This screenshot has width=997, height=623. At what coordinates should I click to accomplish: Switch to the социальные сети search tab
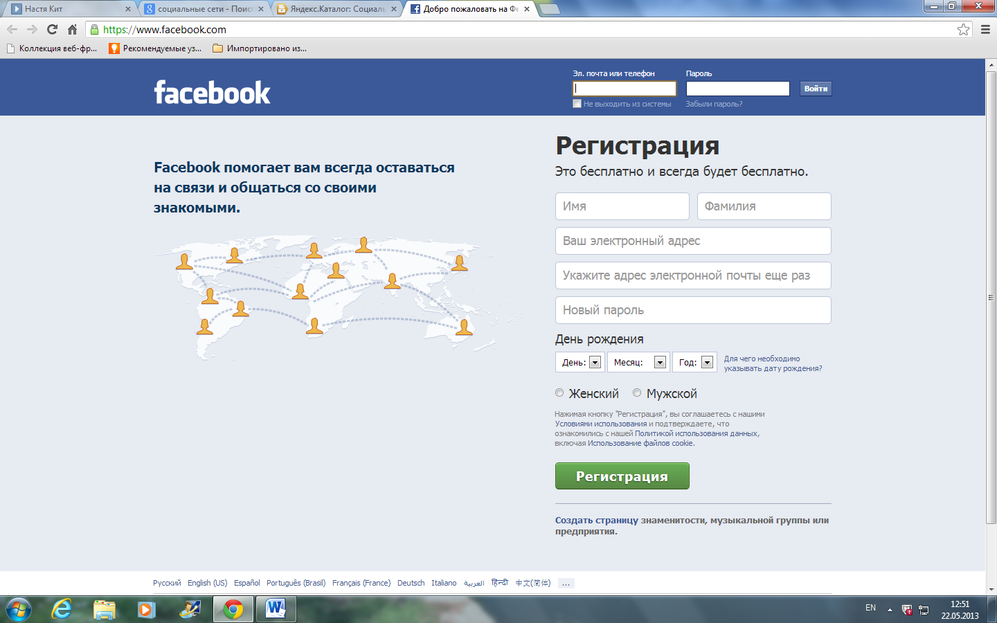(203, 9)
